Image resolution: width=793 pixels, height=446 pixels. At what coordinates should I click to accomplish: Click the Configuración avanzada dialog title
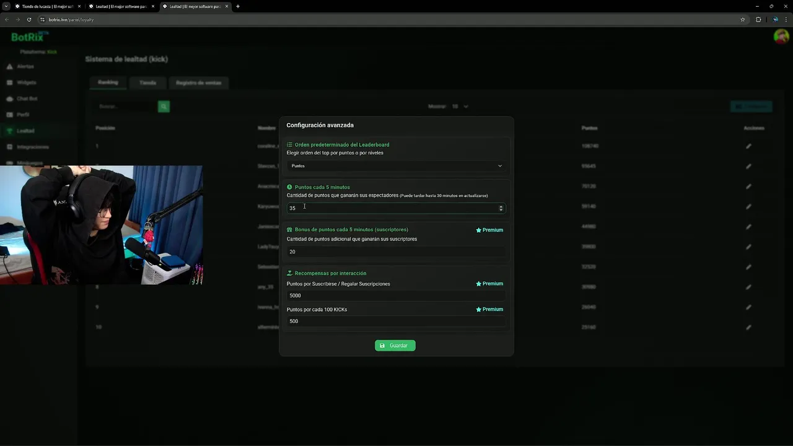pyautogui.click(x=320, y=125)
